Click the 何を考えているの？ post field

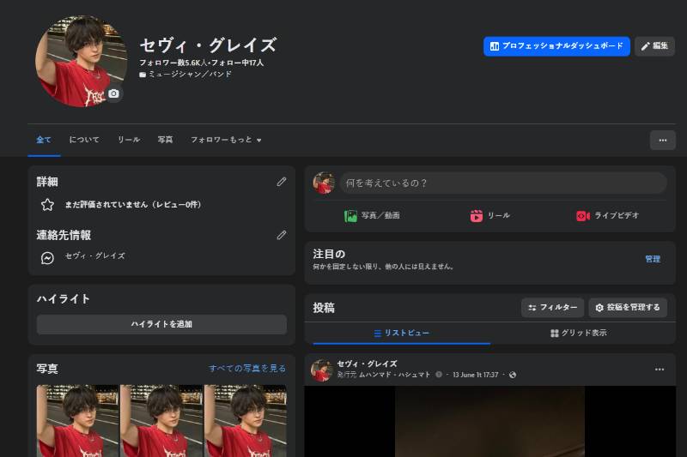pos(503,183)
